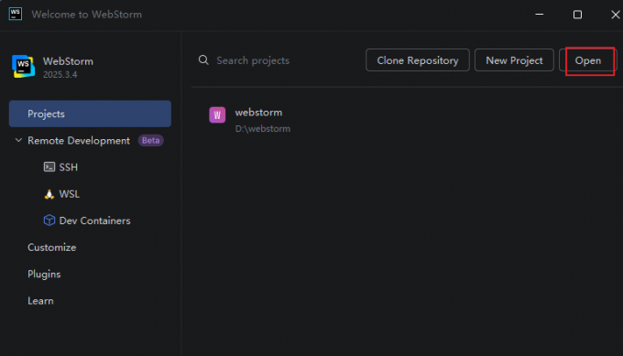Collapse the Remote Development section
The height and width of the screenshot is (356, 623).
pos(18,140)
